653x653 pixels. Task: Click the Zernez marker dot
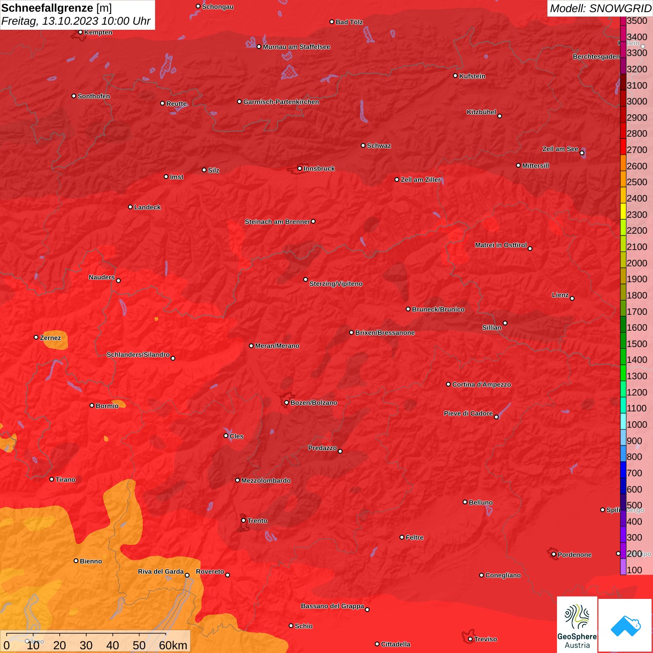[36, 337]
